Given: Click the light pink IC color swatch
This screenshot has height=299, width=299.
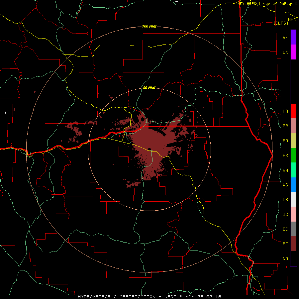Looking at the screenshot, I should point(293,214).
